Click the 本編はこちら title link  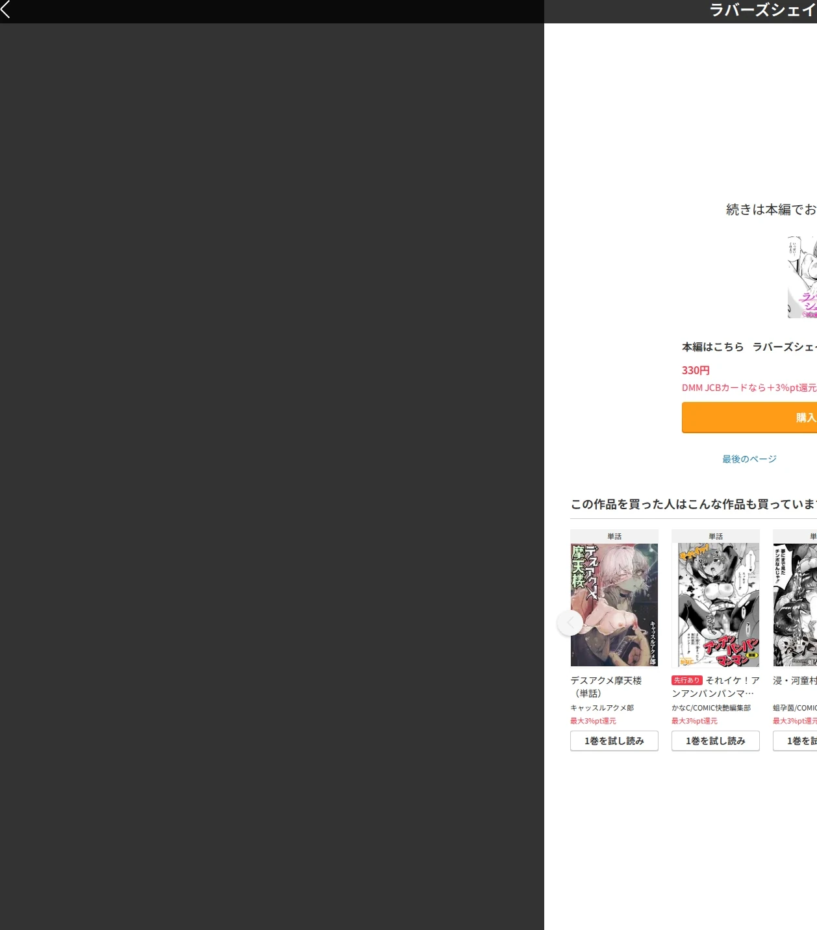point(749,347)
